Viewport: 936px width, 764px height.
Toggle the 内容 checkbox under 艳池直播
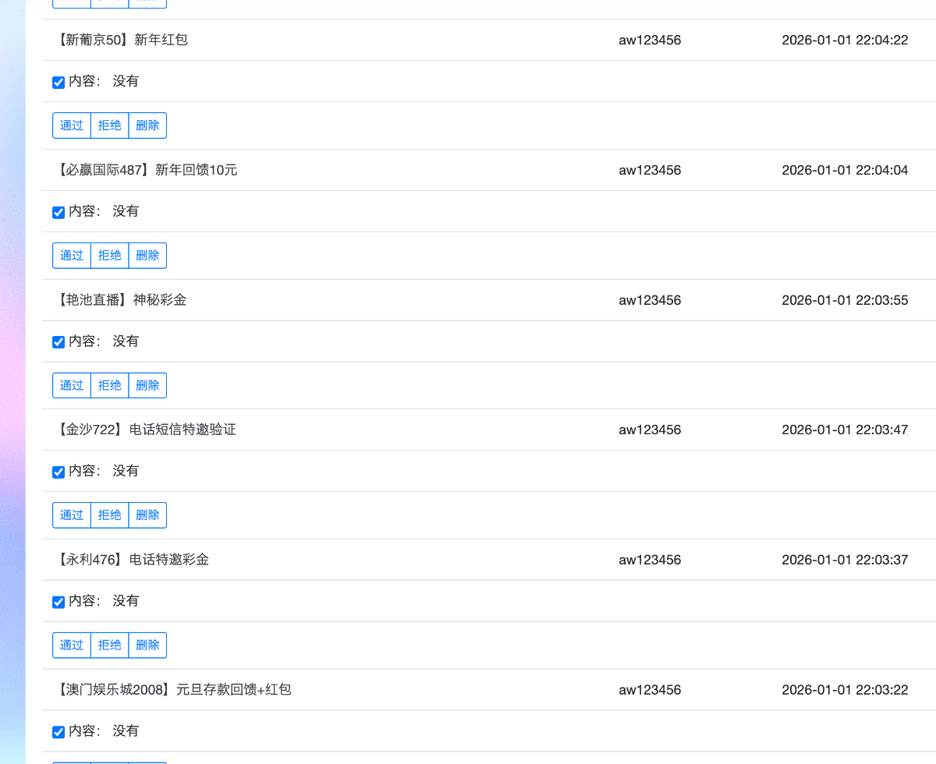click(x=58, y=342)
